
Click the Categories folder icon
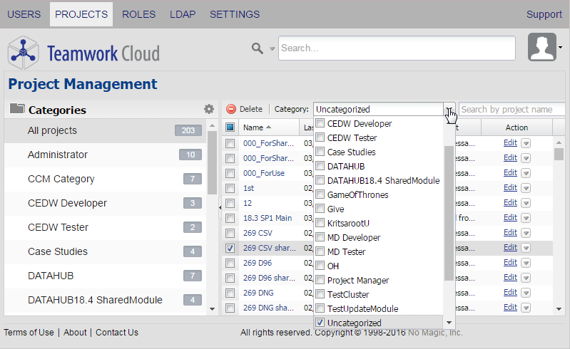[x=17, y=110]
